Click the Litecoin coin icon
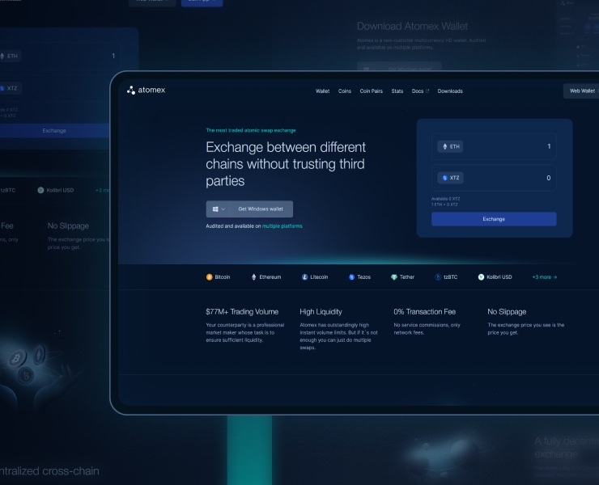Screen dimensions: 599x485 (x=304, y=277)
